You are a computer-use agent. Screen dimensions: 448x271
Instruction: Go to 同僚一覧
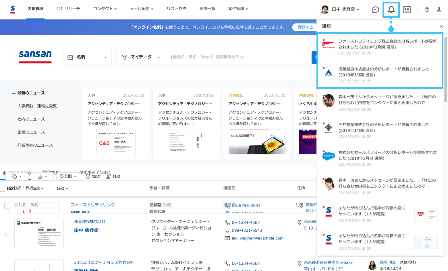[x=207, y=9]
